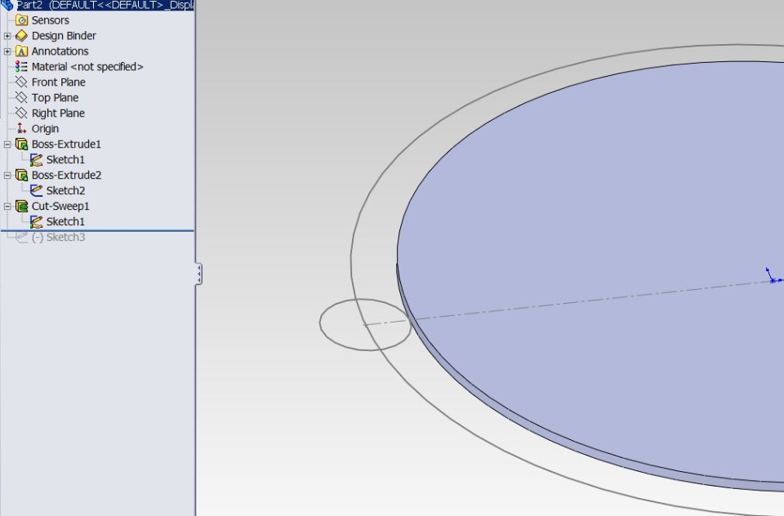Click the Annotations icon

tap(21, 51)
